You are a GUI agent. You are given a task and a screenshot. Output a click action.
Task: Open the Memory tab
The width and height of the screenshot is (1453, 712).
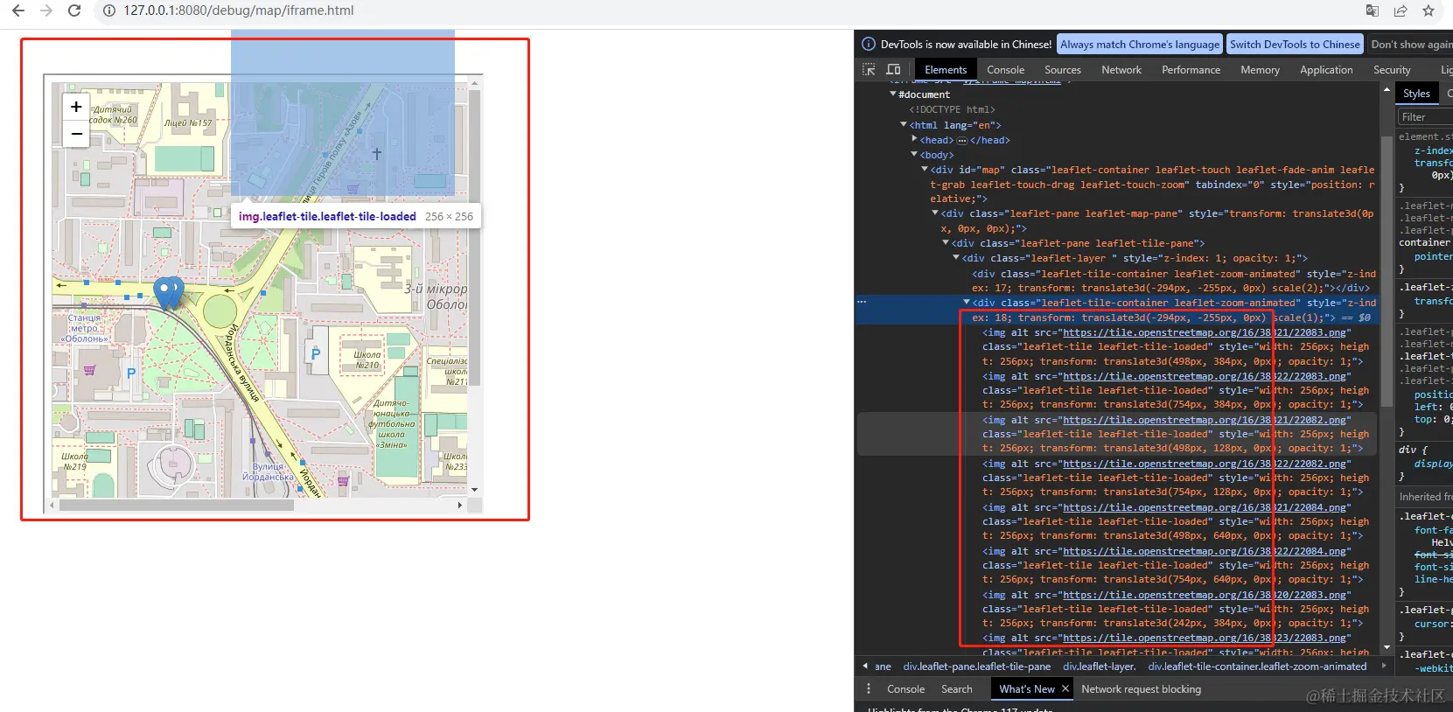pos(1260,70)
